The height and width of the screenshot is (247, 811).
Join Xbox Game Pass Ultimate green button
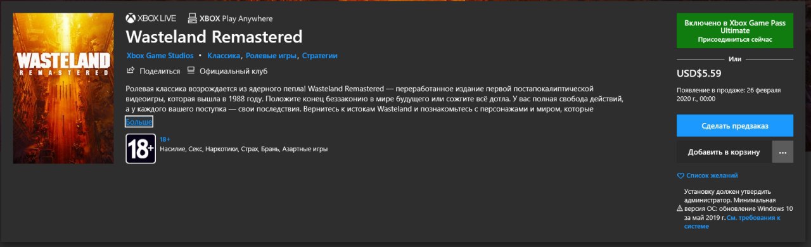(x=735, y=30)
